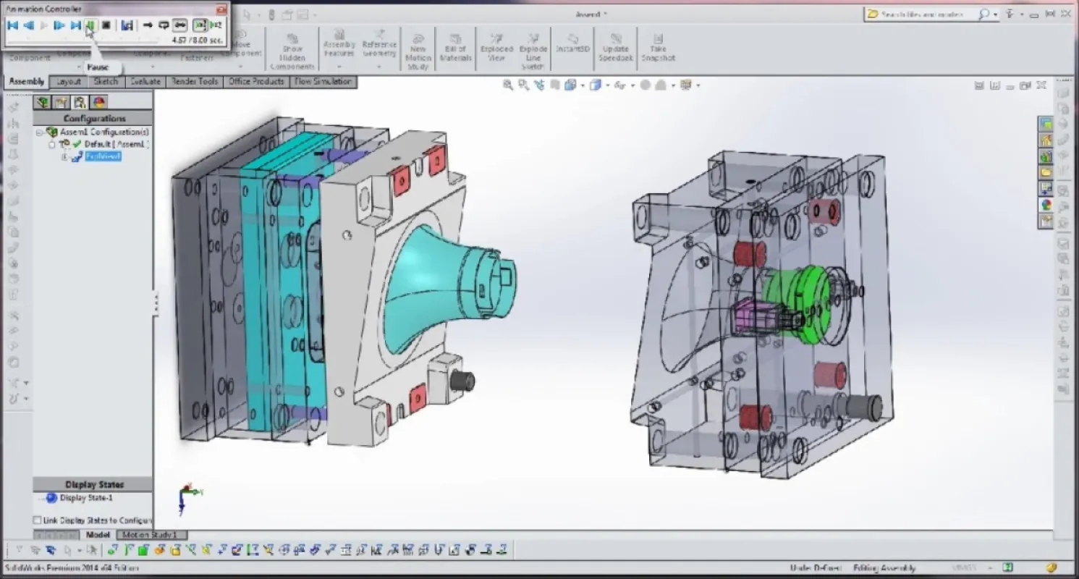Open the ConfigurationManager tab icon
This screenshot has width=1079, height=579.
[x=80, y=102]
